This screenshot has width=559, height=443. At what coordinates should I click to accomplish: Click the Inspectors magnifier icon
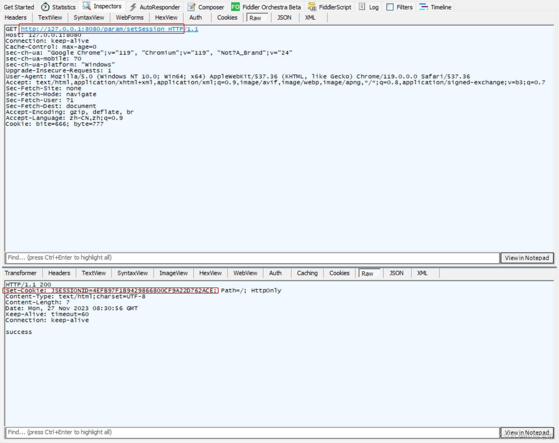pos(86,6)
